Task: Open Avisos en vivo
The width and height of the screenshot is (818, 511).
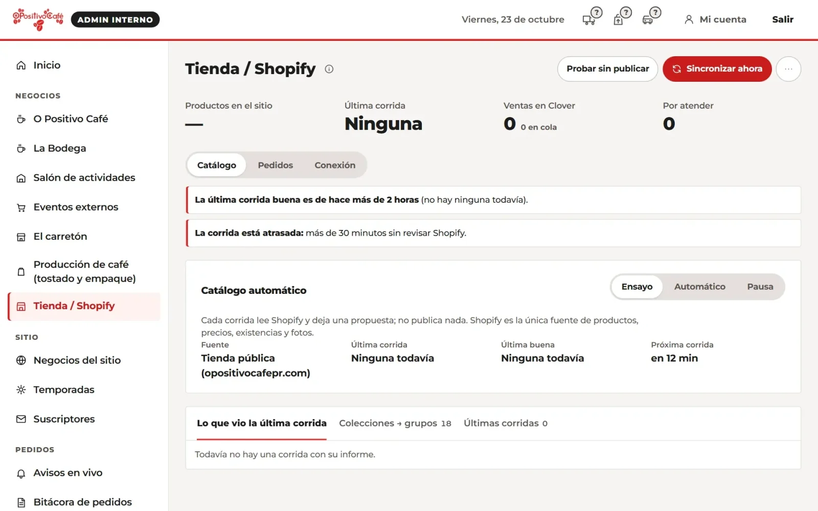Action: (84, 473)
